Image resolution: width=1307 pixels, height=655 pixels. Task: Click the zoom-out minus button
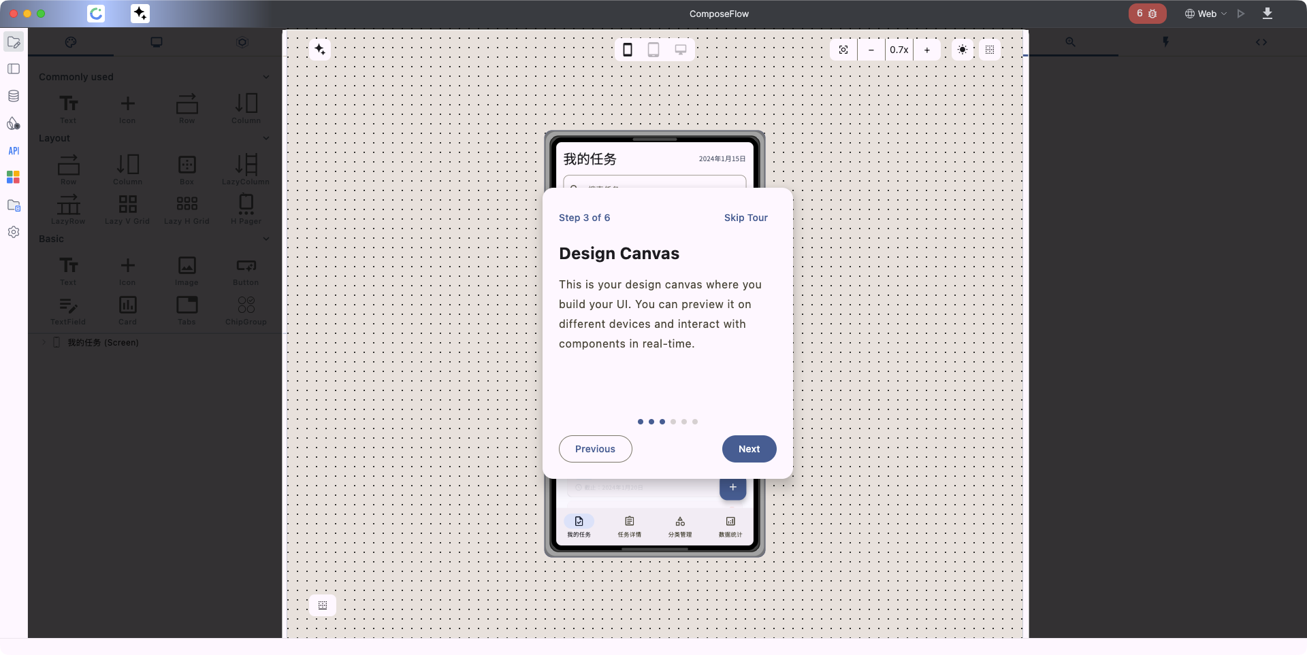[871, 50]
